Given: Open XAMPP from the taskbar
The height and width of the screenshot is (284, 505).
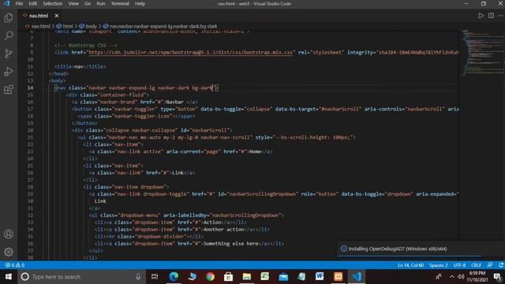Looking at the screenshot, I should point(338,277).
